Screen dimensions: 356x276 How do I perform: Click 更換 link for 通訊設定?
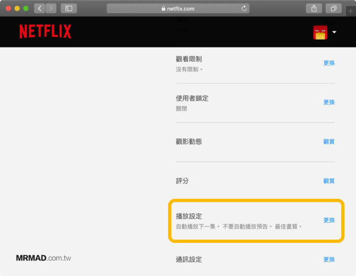pyautogui.click(x=329, y=259)
